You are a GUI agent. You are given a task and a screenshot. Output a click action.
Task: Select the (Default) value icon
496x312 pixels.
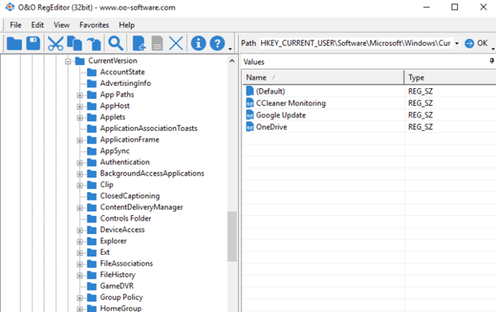coord(250,91)
